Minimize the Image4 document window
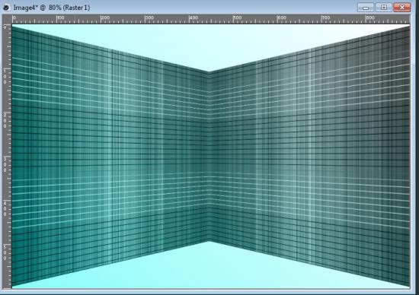The image size is (419, 295). coord(366,8)
